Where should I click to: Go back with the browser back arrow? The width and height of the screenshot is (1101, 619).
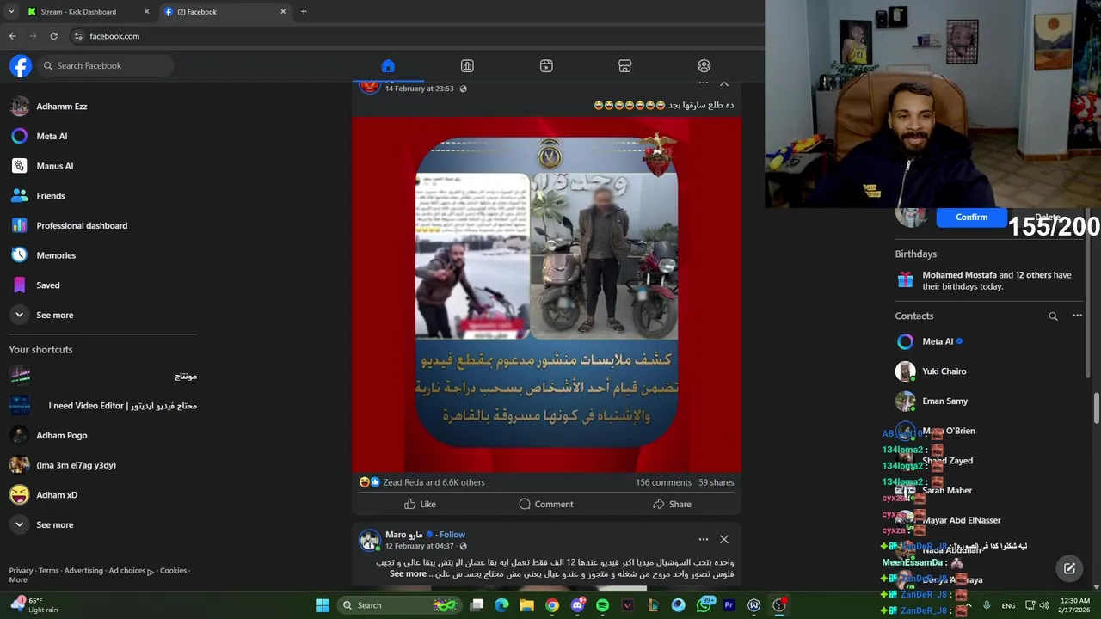pos(12,36)
